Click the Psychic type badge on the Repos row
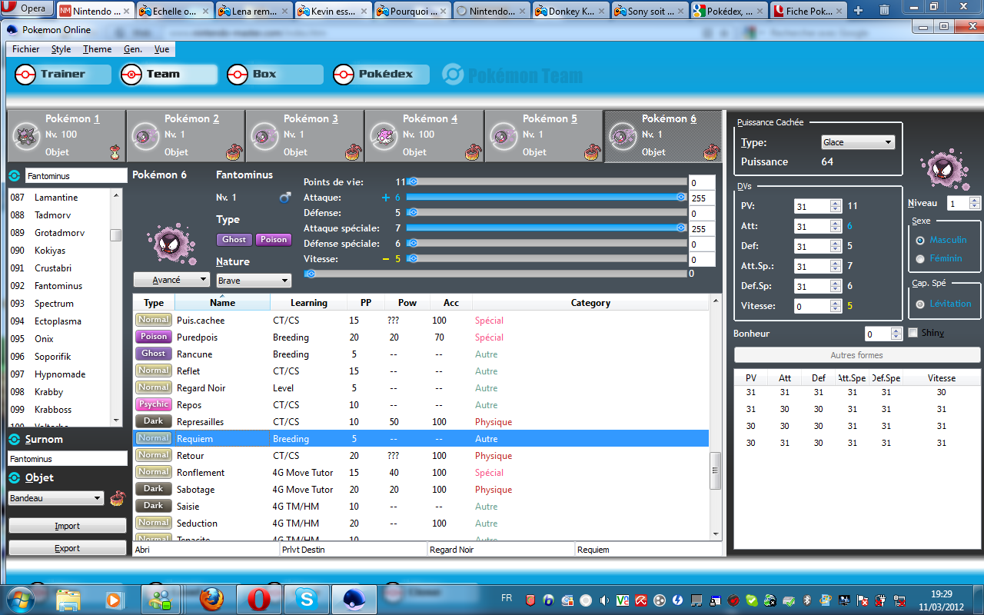This screenshot has width=984, height=615. coord(154,404)
